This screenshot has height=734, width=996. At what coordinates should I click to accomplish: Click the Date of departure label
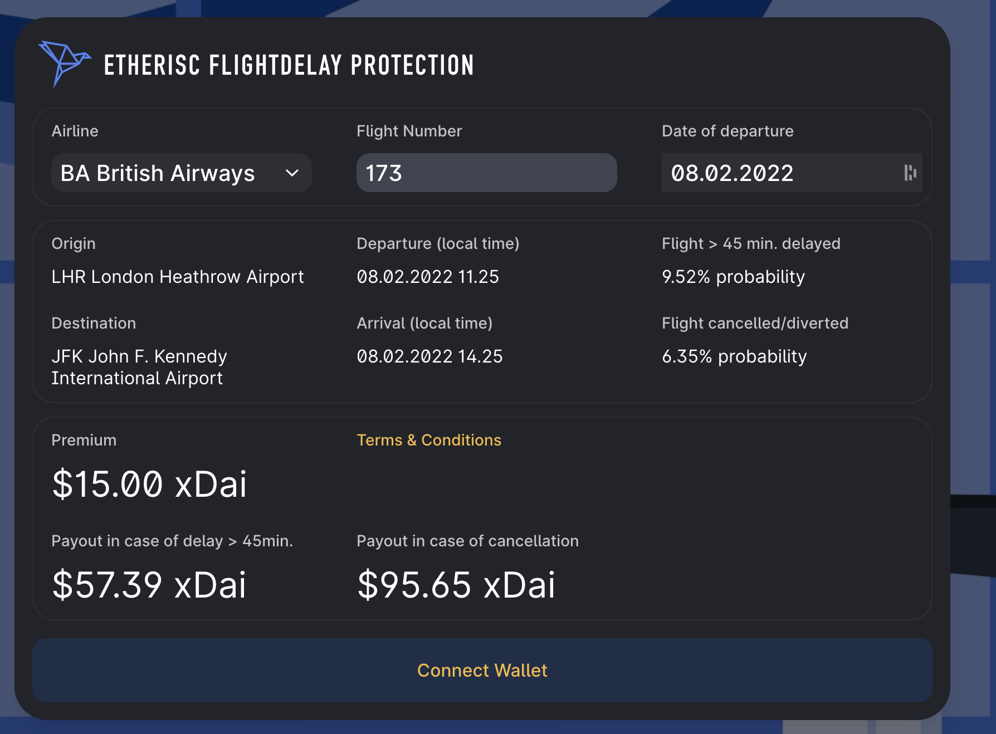pos(728,131)
